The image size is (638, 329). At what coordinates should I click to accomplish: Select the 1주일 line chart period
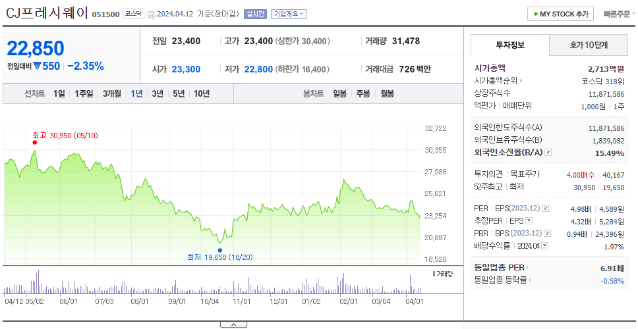pyautogui.click(x=84, y=94)
